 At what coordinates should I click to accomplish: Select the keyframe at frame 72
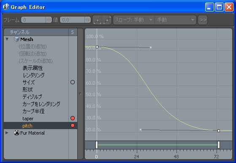[x=219, y=131]
